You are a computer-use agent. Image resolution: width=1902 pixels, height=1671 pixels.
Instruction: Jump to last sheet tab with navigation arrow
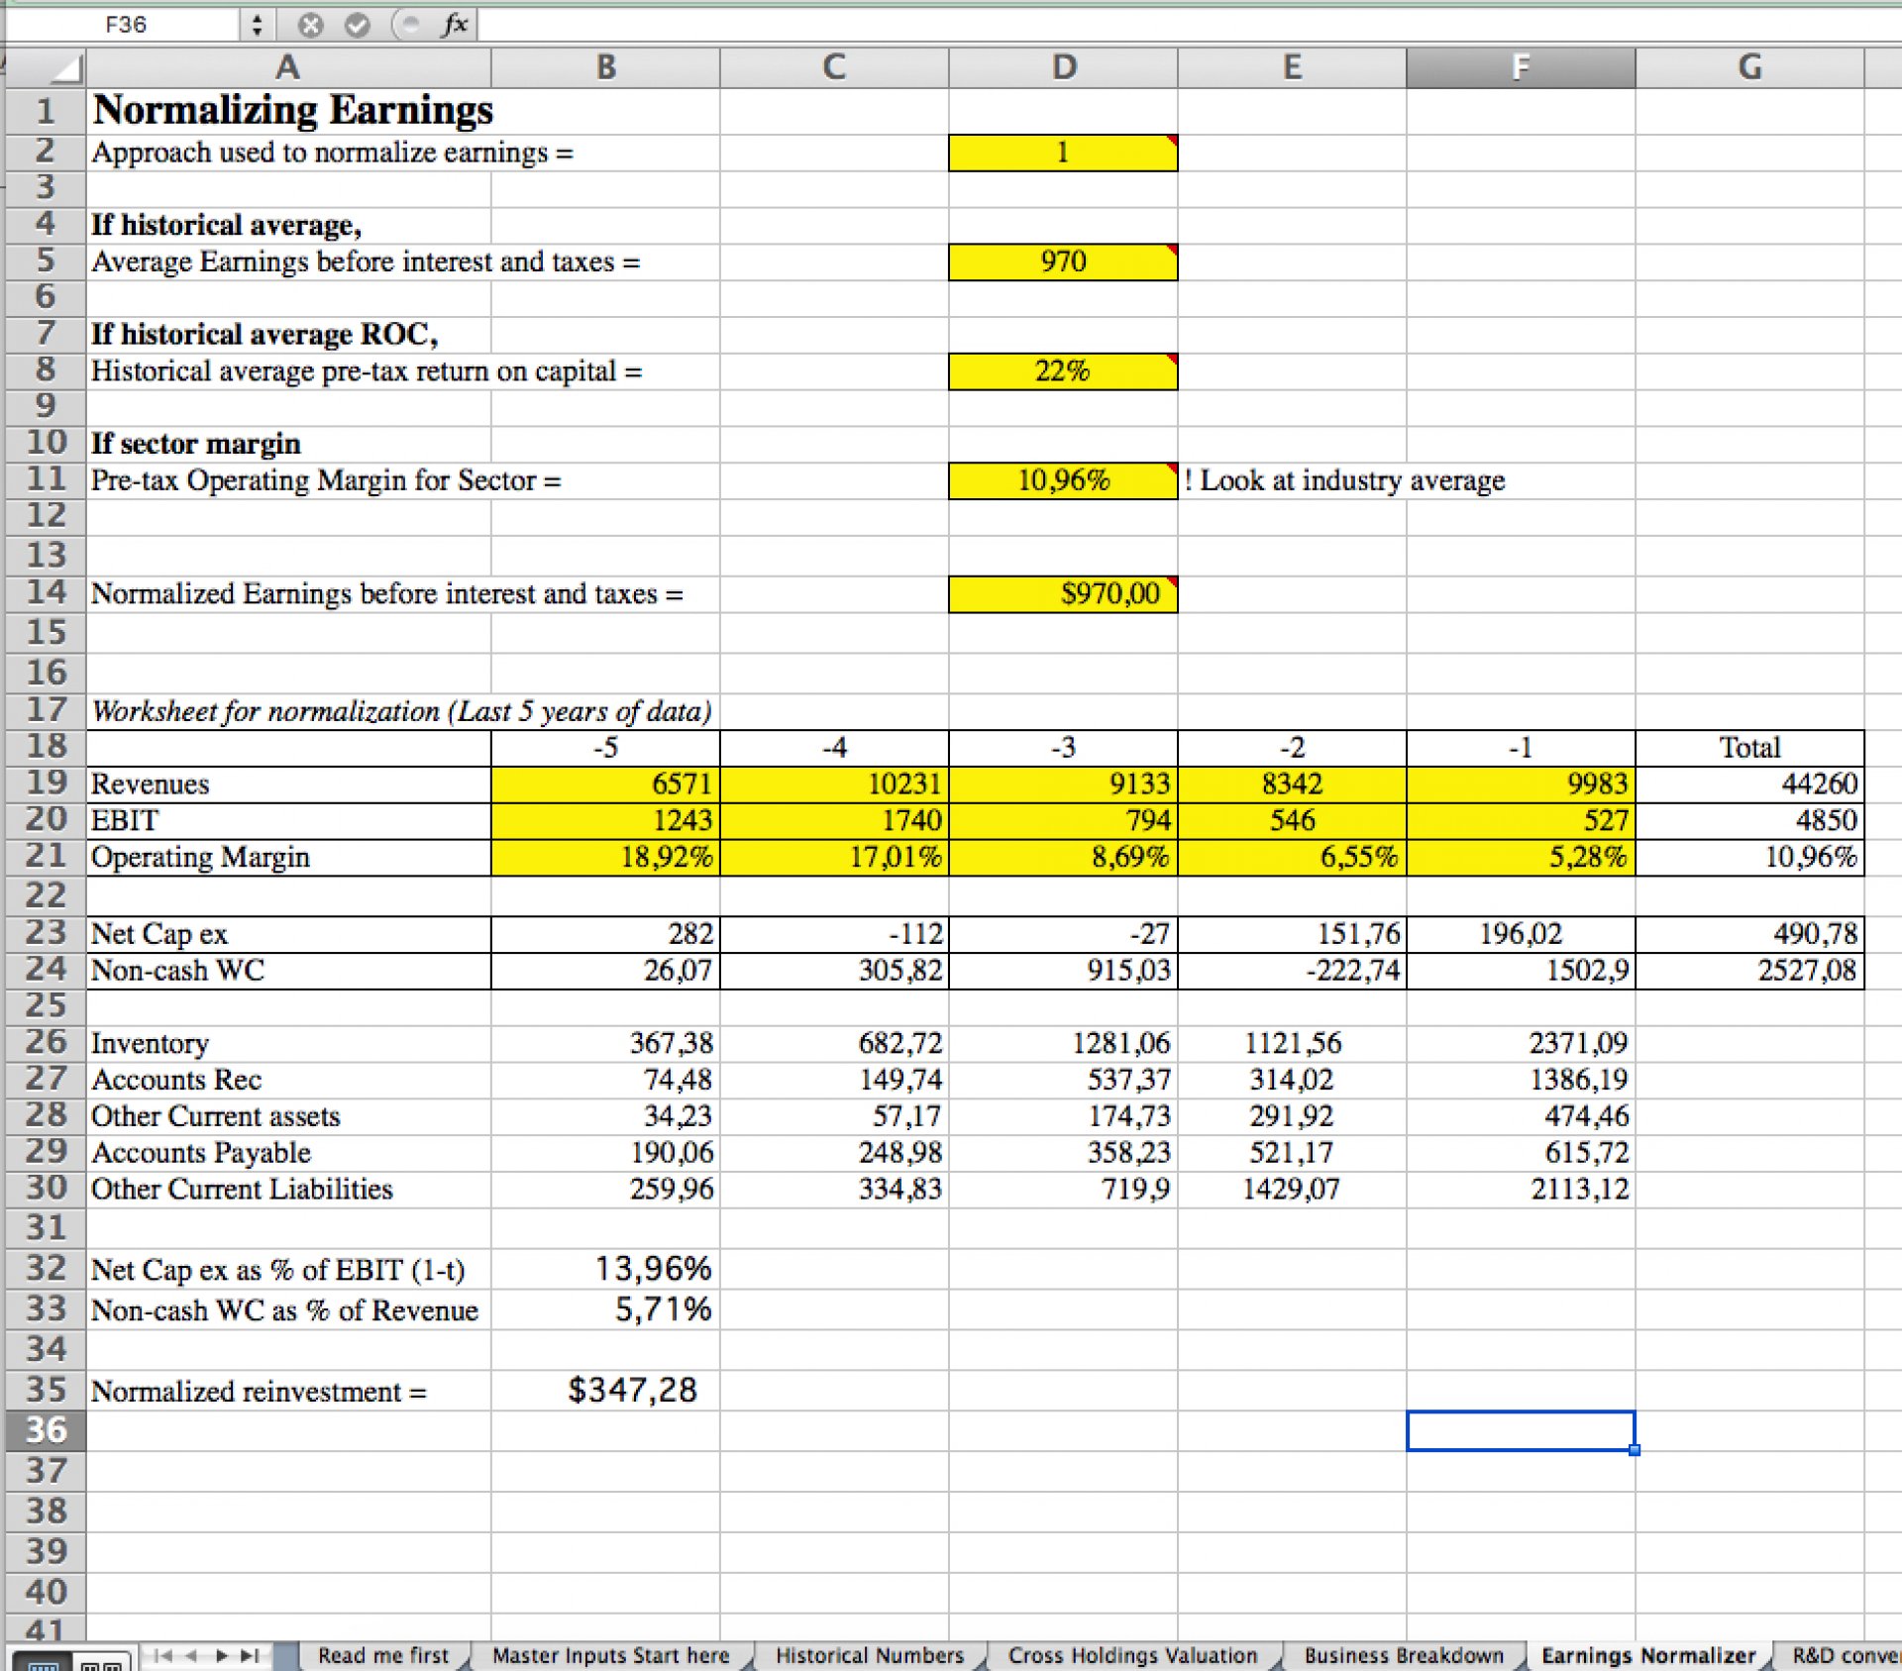[251, 1655]
